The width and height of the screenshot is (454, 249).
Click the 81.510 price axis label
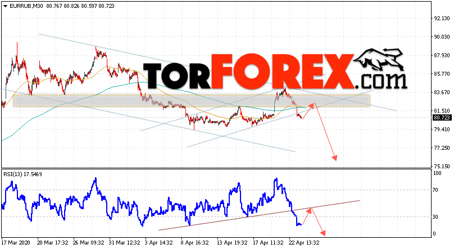coord(442,110)
